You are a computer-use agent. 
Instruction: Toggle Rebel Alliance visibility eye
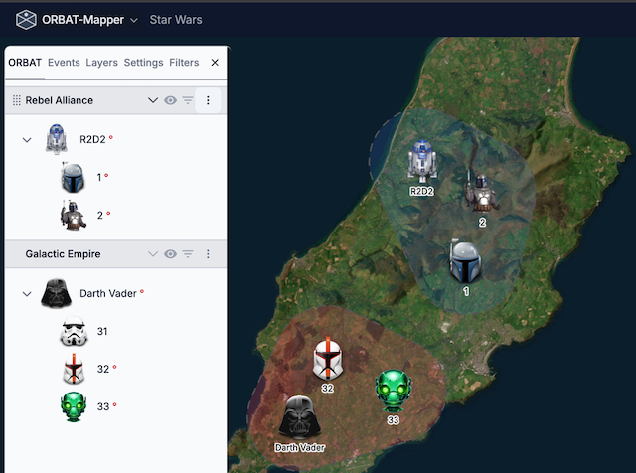[x=171, y=100]
